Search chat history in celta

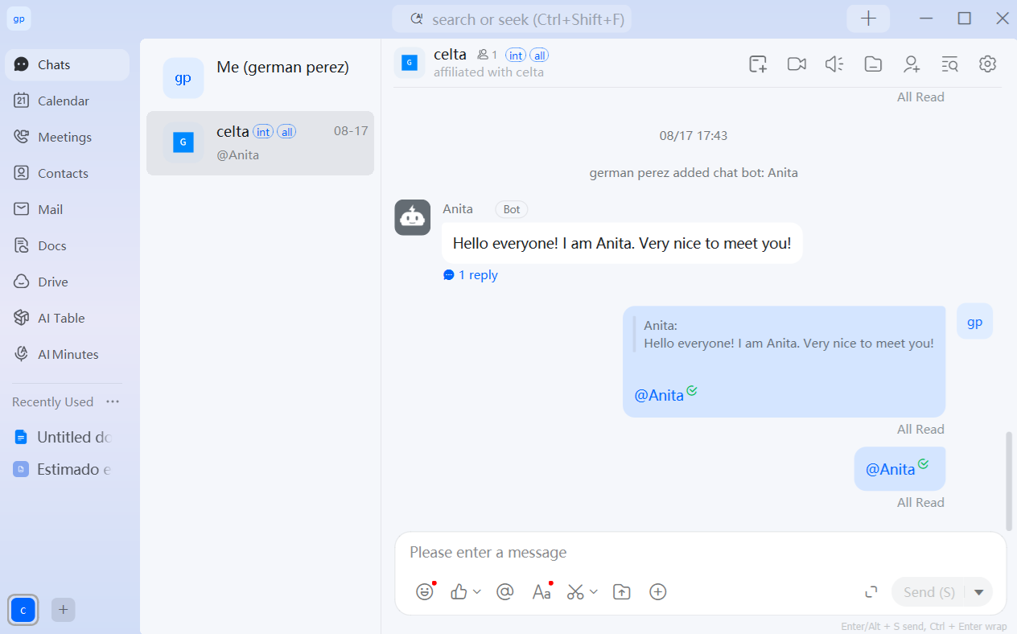click(x=949, y=64)
